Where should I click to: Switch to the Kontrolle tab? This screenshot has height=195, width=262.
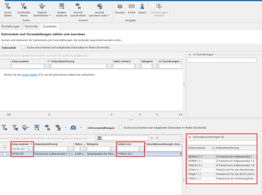[x=31, y=26]
